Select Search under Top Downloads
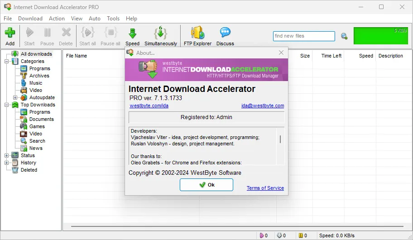This screenshot has width=413, height=240. coord(37,141)
